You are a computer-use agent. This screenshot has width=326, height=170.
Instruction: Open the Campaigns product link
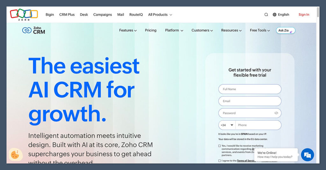pos(103,15)
